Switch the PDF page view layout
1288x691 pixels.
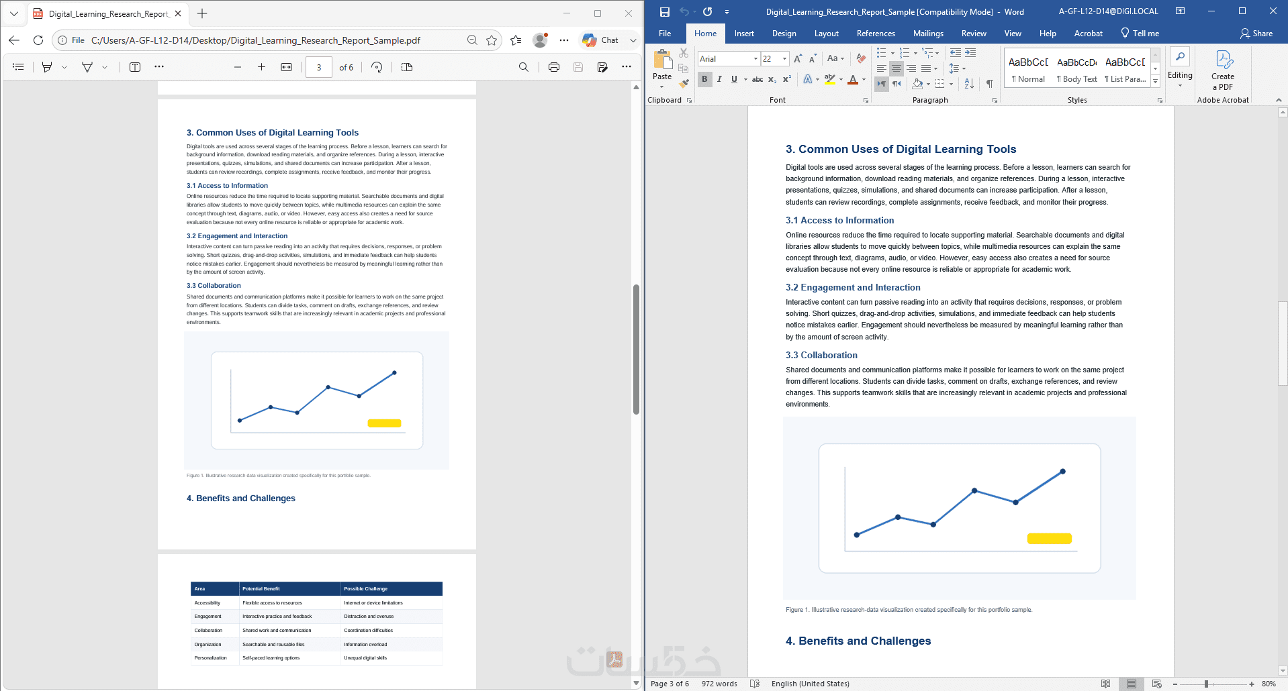coord(407,67)
